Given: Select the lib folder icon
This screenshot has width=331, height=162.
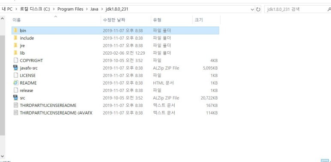Looking at the screenshot, I should pos(15,53).
